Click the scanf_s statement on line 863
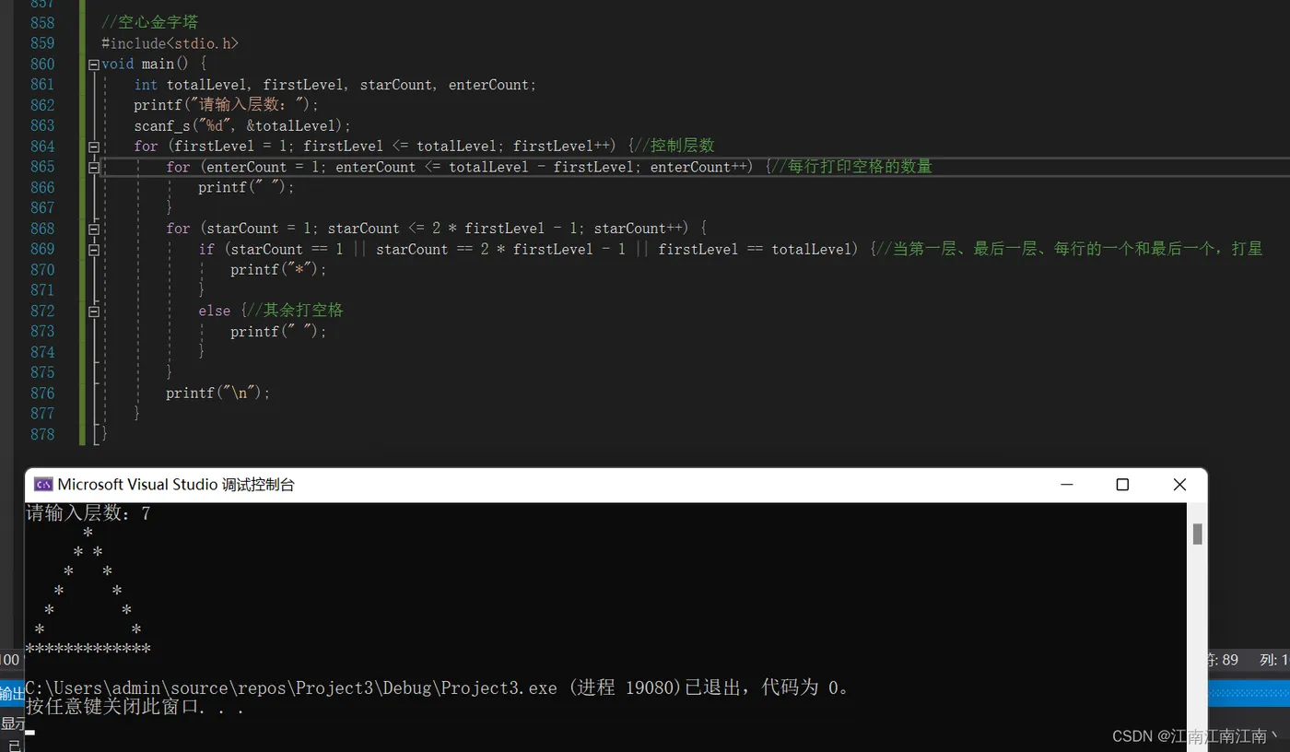Viewport: 1290px width, 752px height. 242,125
